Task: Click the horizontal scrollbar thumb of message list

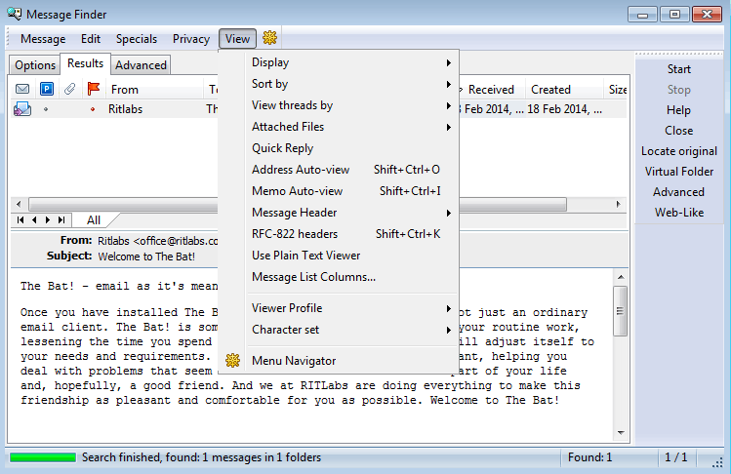Action: click(298, 204)
